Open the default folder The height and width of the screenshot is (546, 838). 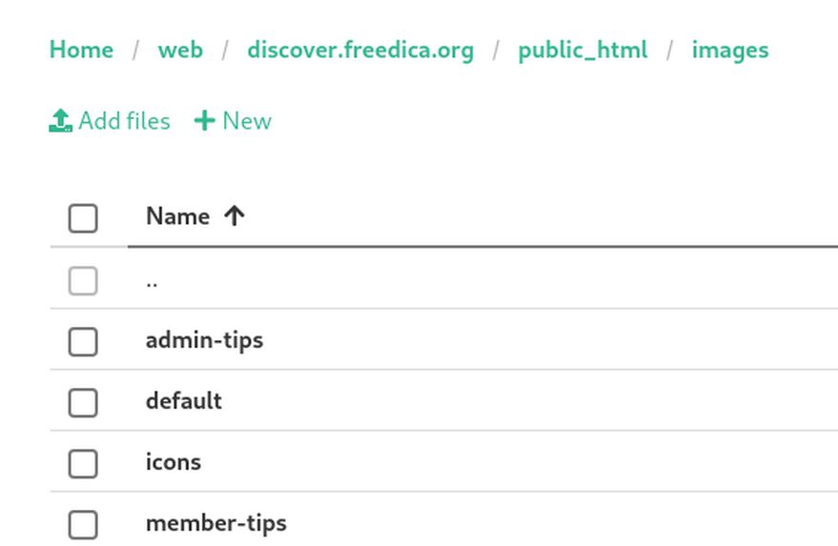(x=184, y=401)
